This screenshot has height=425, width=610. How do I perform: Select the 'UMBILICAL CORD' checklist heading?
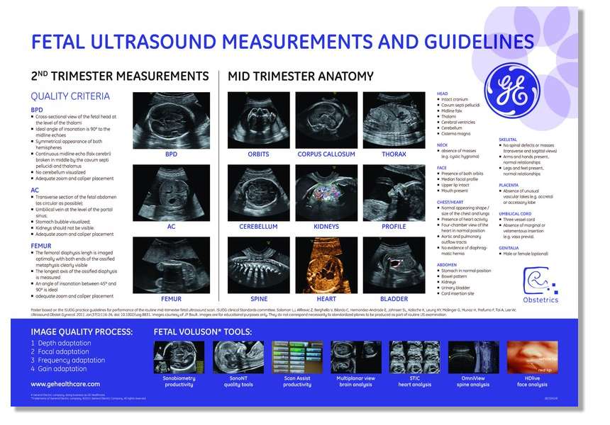pos(515,214)
